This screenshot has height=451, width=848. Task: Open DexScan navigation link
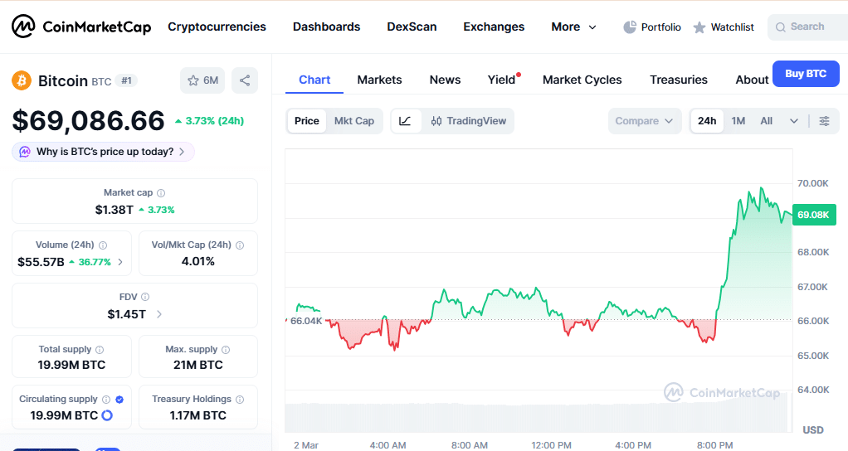[x=412, y=27]
